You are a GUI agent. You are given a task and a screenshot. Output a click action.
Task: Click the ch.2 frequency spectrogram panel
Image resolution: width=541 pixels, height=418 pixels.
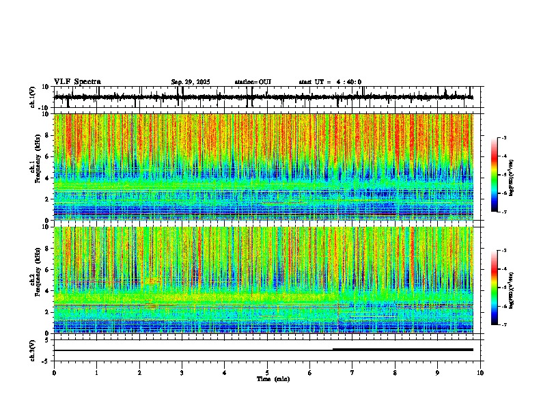coord(264,280)
